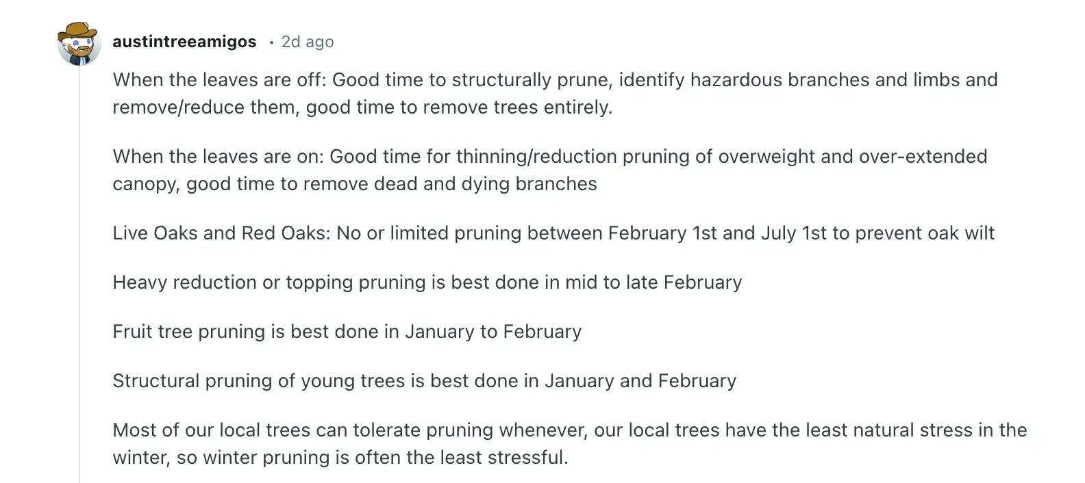Viewport: 1085px width, 483px height.
Task: Click the phrase "January to February"
Action: tap(492, 332)
